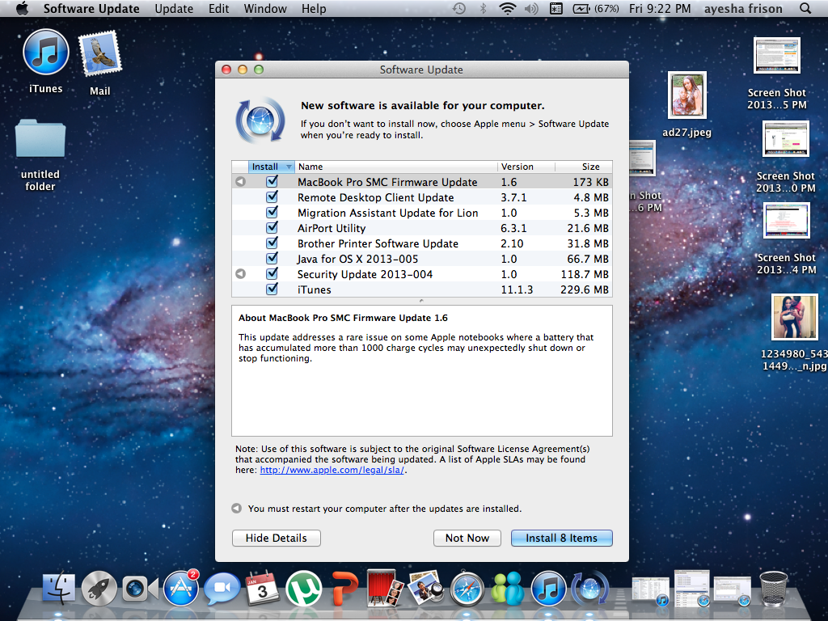Open the Calendar icon in Dock
828x621 pixels.
pyautogui.click(x=262, y=588)
